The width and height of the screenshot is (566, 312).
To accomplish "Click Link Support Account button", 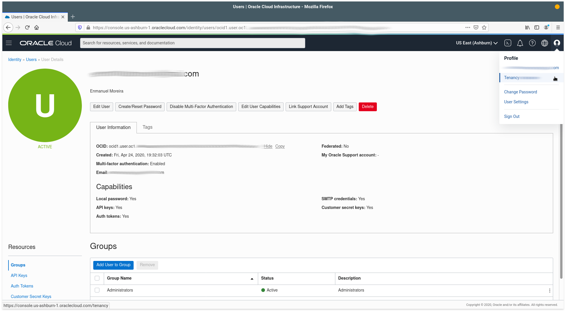I will click(x=308, y=107).
